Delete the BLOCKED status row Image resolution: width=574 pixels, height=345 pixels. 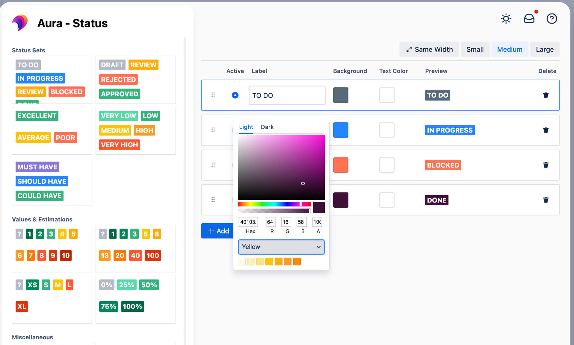click(546, 165)
